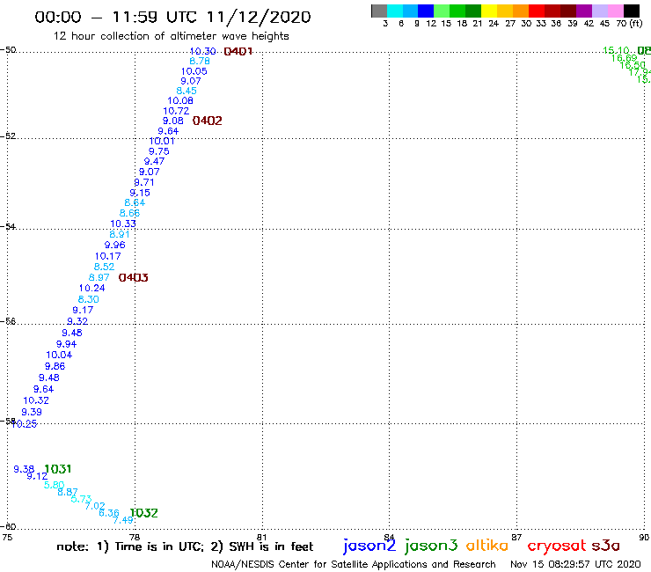Select the cyan swatch in the legend
This screenshot has width=651, height=572.
click(x=395, y=11)
